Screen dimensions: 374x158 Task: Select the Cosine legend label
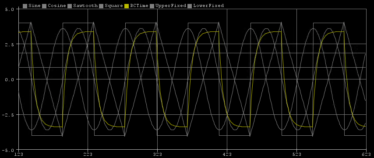[57, 6]
